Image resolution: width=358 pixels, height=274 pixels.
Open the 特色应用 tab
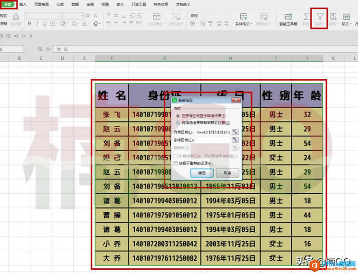tap(161, 4)
